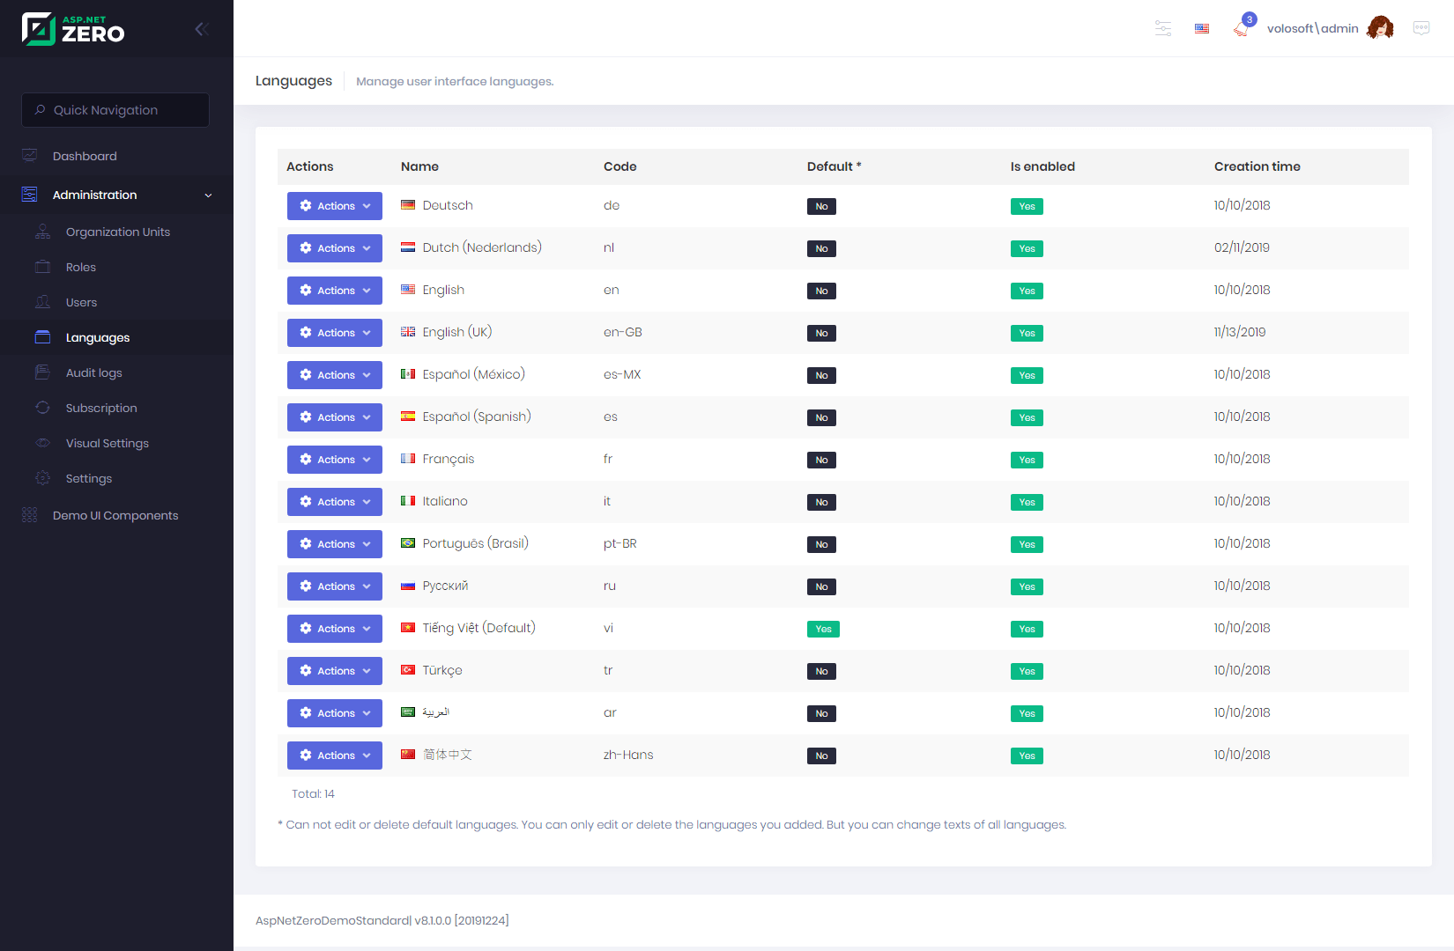
Task: Open the Roles menu item
Action: point(81,267)
